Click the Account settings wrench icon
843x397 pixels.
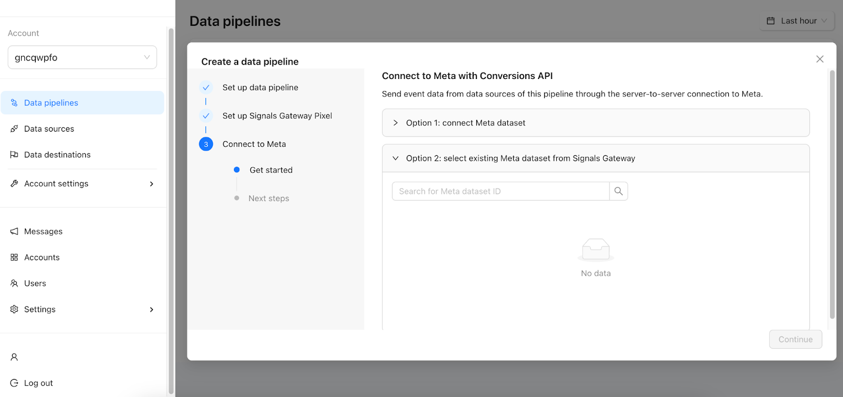pos(14,184)
